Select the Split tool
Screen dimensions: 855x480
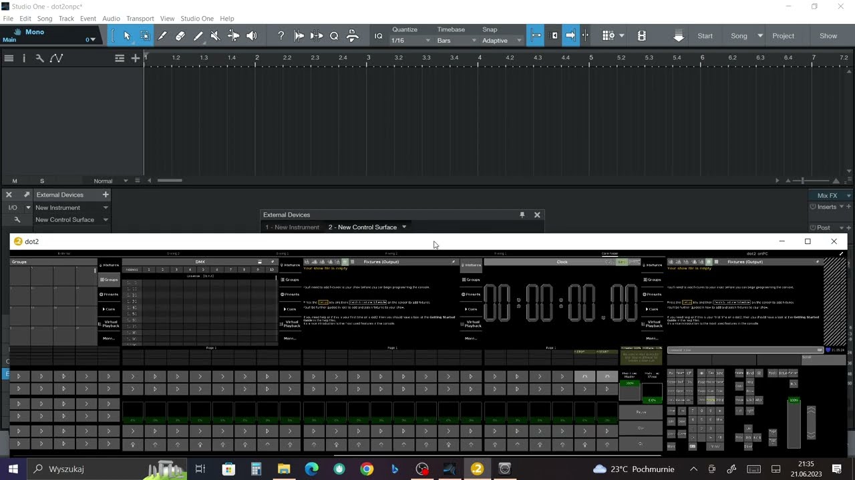pos(162,36)
